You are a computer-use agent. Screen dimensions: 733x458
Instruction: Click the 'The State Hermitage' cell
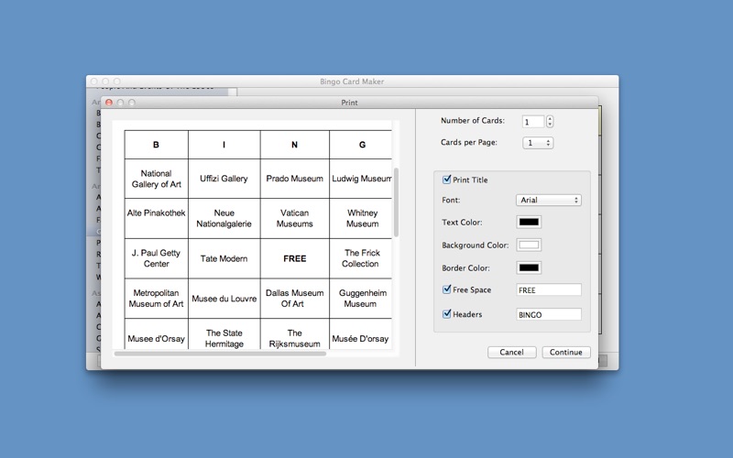224,334
